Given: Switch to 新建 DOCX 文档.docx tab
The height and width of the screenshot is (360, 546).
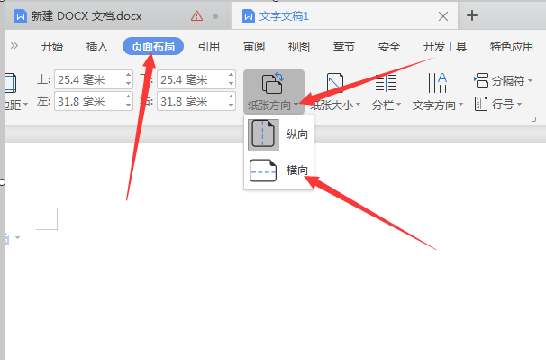Looking at the screenshot, I should click(86, 16).
